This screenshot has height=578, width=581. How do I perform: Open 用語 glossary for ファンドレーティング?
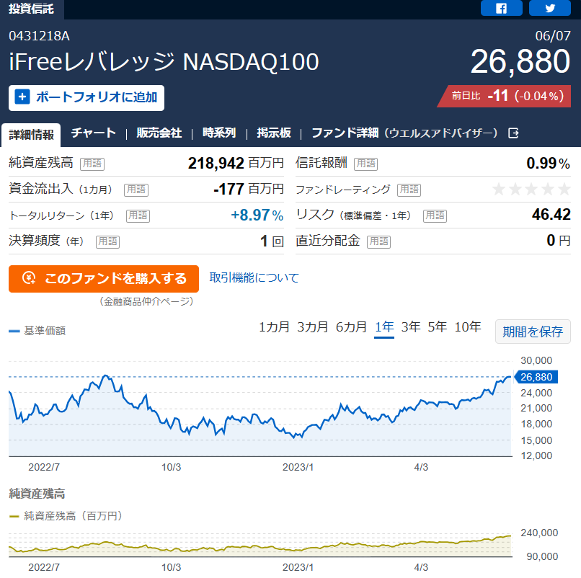click(x=409, y=190)
